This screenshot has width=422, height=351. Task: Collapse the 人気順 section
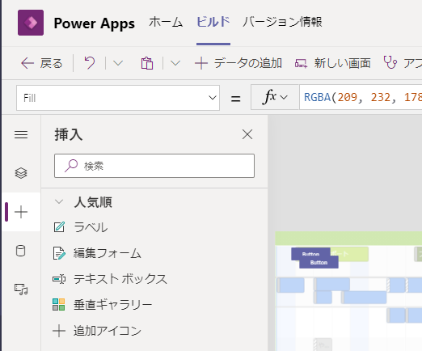click(59, 201)
